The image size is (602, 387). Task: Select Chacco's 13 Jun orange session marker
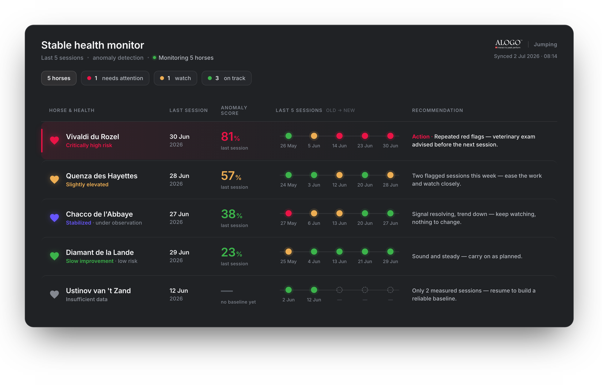tap(339, 213)
